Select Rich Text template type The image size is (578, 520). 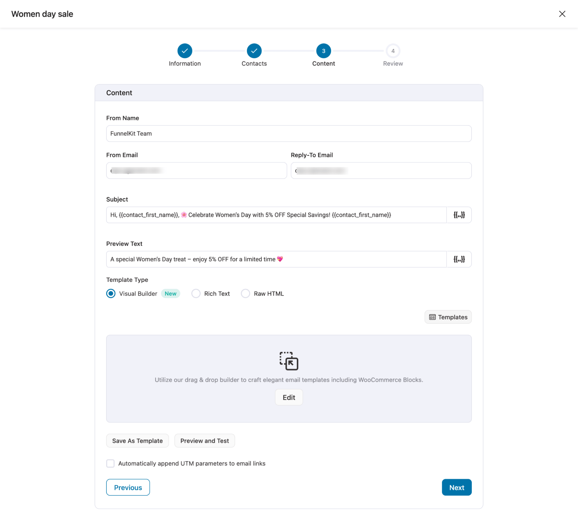pos(196,294)
